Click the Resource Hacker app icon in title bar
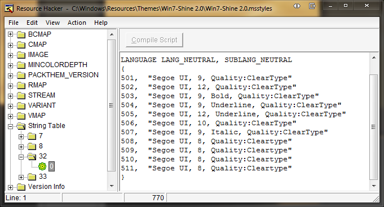 [x=9, y=8]
